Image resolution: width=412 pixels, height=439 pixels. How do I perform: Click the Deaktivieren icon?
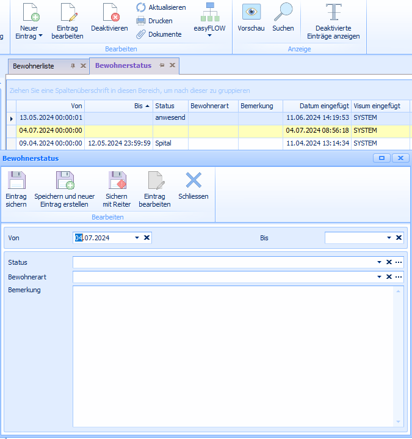[109, 12]
